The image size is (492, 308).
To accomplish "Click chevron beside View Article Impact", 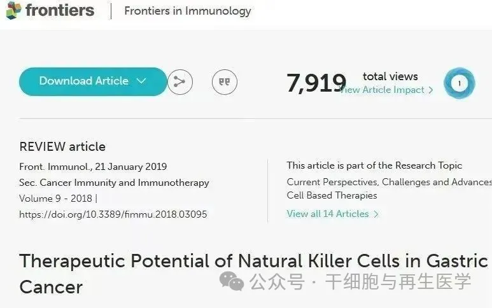I will (x=431, y=90).
